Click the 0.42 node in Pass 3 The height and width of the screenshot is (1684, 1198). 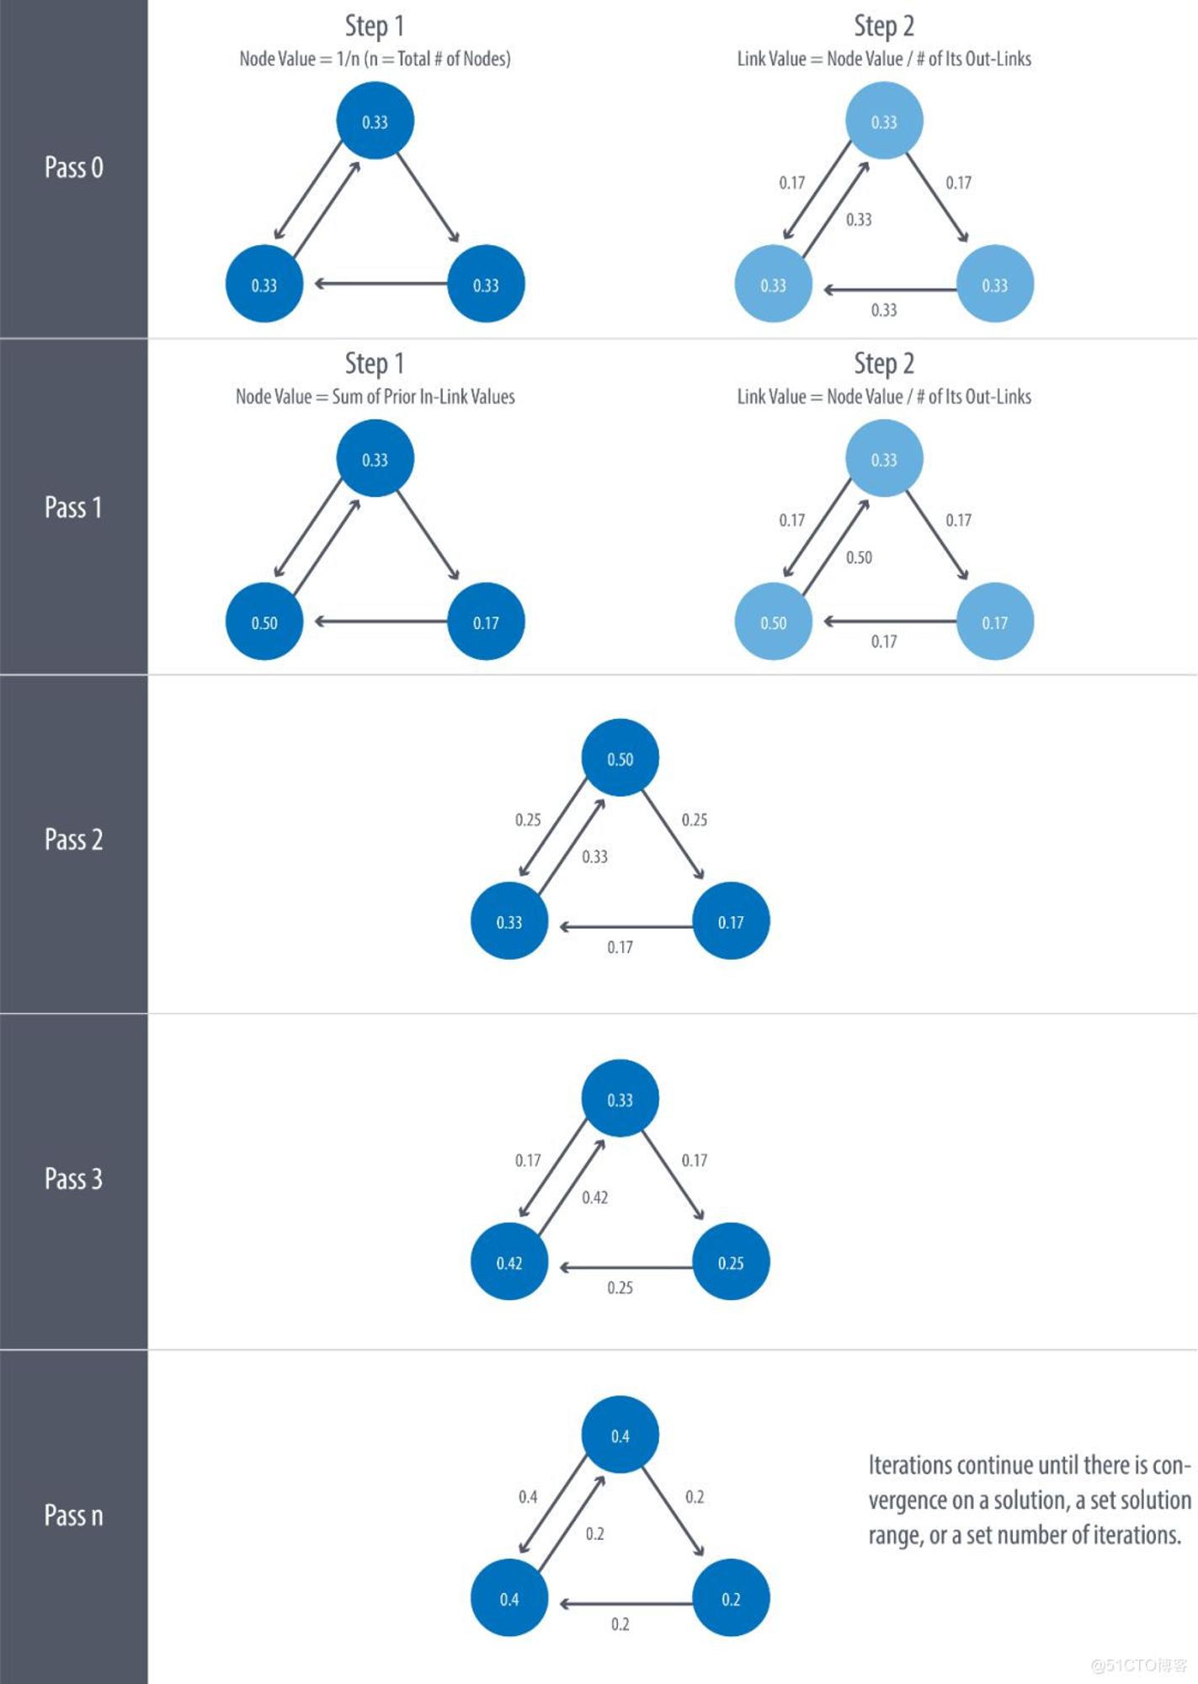[x=509, y=1261]
